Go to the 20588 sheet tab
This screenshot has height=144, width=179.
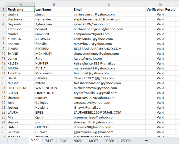pyautogui.click(x=109, y=141)
